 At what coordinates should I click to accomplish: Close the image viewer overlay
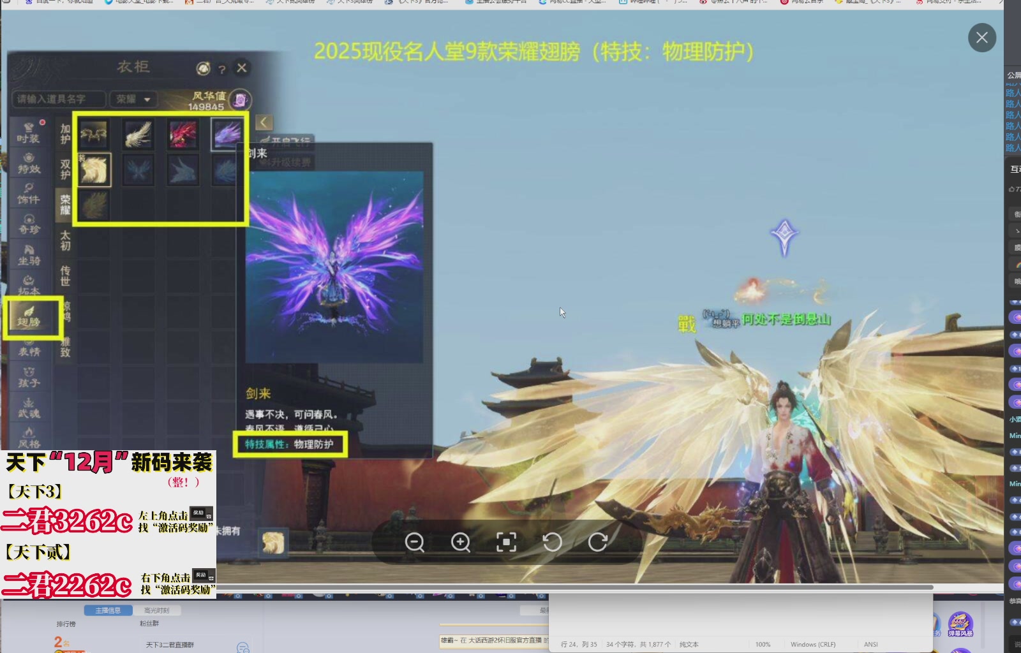(x=982, y=38)
